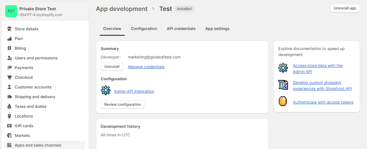Click the Installed status badge
The width and height of the screenshot is (367, 149).
(184, 9)
